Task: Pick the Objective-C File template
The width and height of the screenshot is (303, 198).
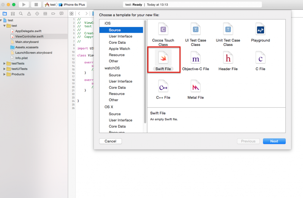Action: [196, 58]
